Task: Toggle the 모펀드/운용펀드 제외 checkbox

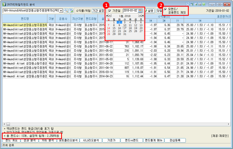Action: (x=165, y=9)
